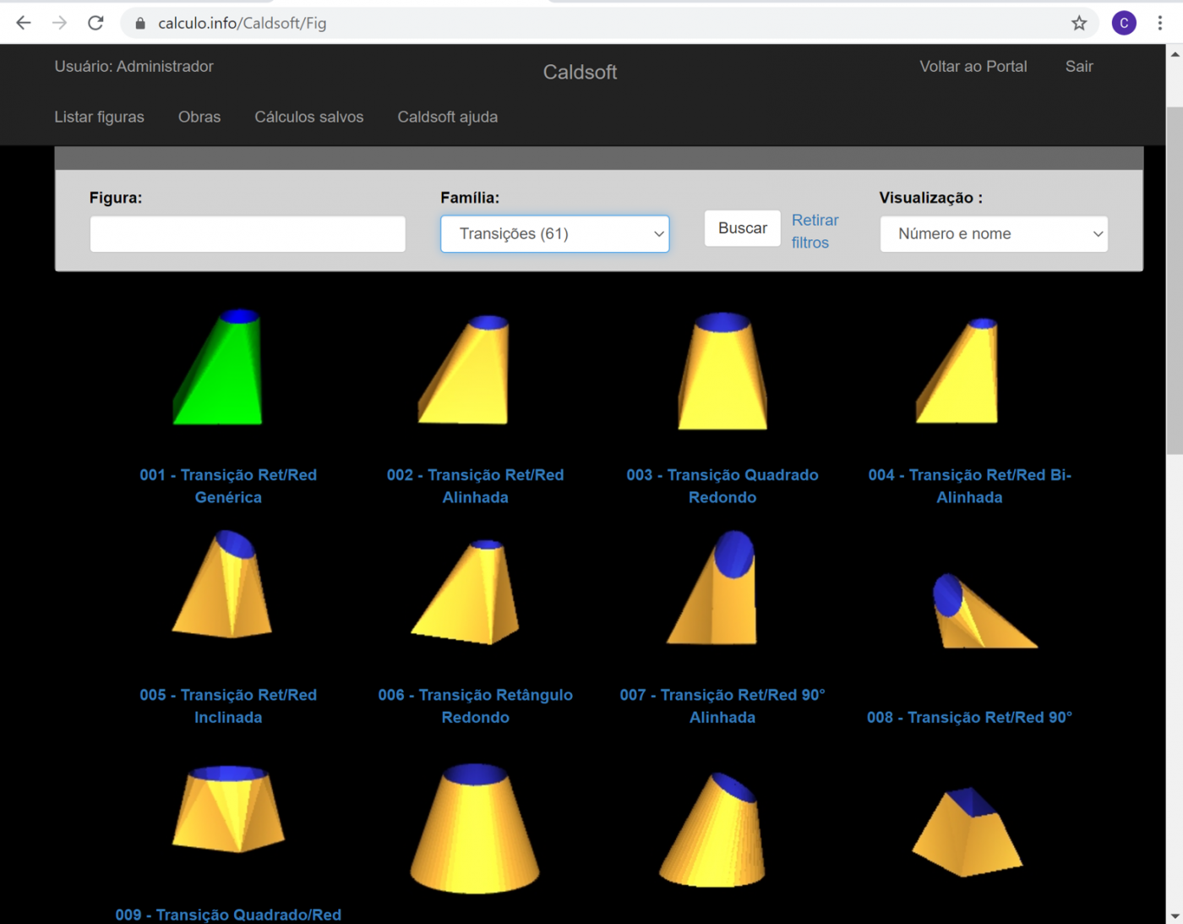Image resolution: width=1183 pixels, height=924 pixels.
Task: Open the Visualização dropdown Número e nome
Action: coord(994,234)
